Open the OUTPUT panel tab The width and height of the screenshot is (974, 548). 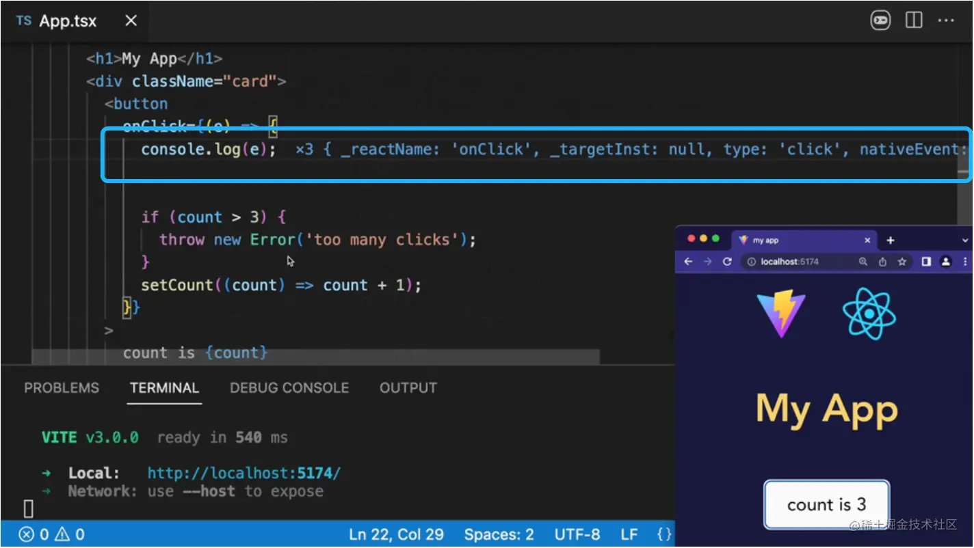point(408,387)
